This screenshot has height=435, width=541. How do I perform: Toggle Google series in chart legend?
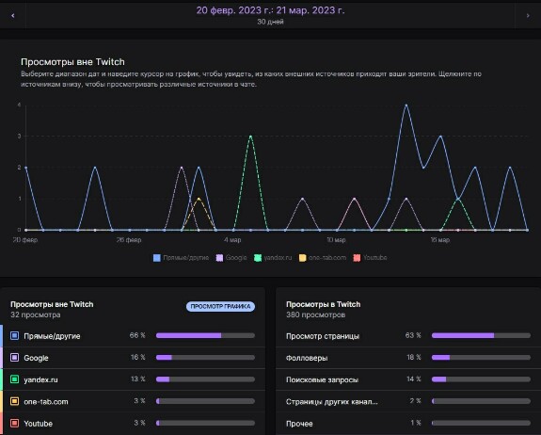[231, 258]
